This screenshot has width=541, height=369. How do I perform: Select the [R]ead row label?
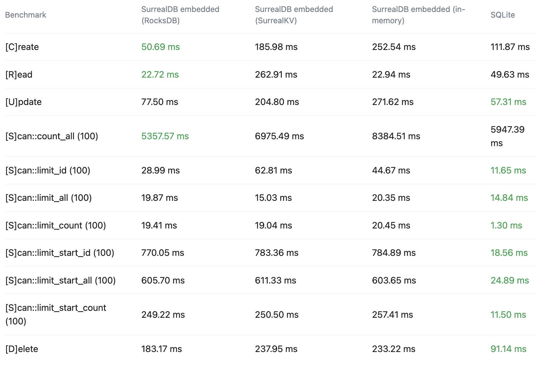19,74
